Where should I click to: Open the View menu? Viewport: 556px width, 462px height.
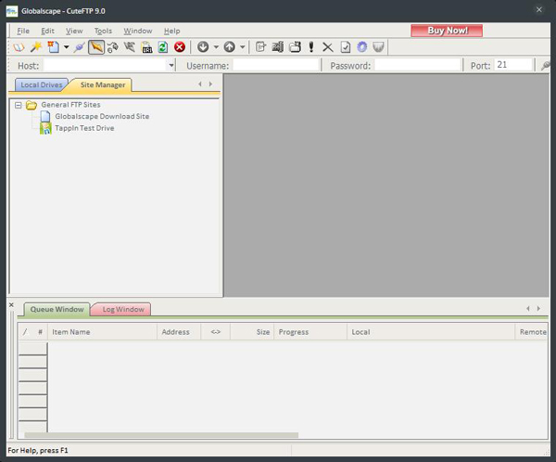(x=74, y=31)
